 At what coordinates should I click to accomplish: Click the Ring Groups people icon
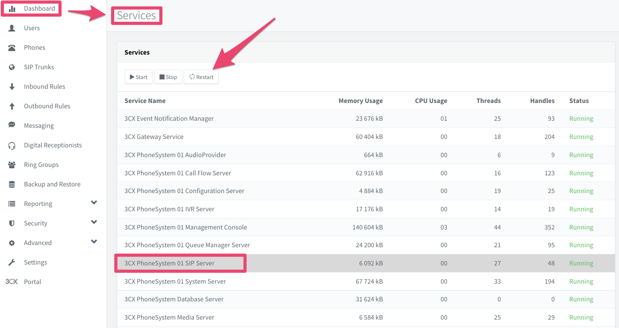pos(12,165)
